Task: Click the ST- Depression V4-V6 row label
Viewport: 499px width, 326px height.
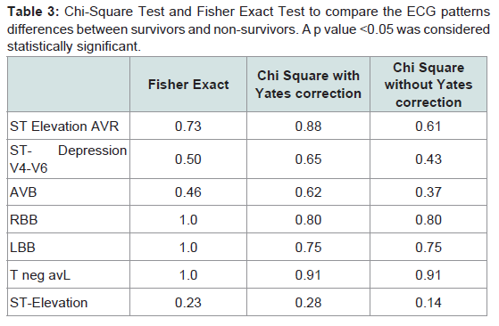Action: [69, 159]
